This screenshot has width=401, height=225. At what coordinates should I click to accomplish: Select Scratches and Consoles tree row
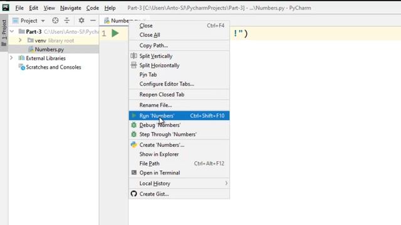[54, 67]
